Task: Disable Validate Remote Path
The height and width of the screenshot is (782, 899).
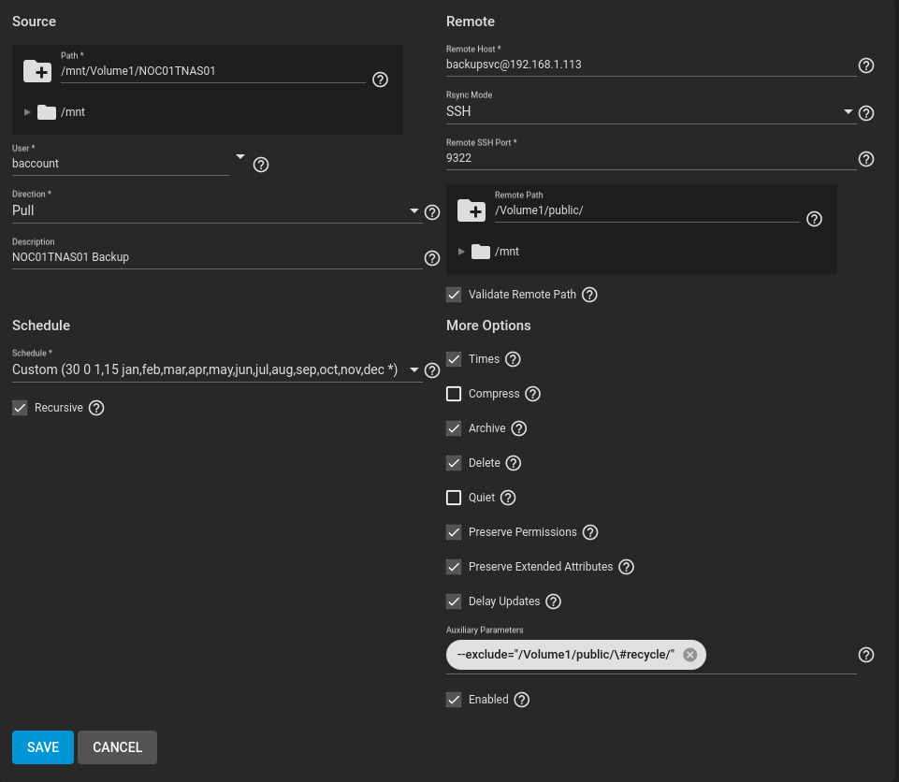Action: click(454, 295)
